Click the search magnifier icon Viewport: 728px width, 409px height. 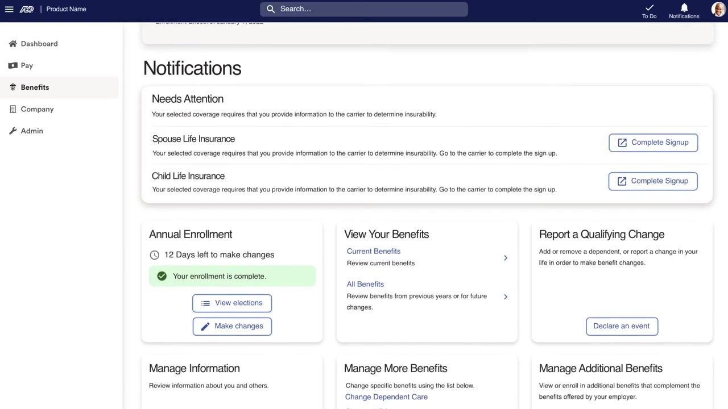pyautogui.click(x=271, y=9)
